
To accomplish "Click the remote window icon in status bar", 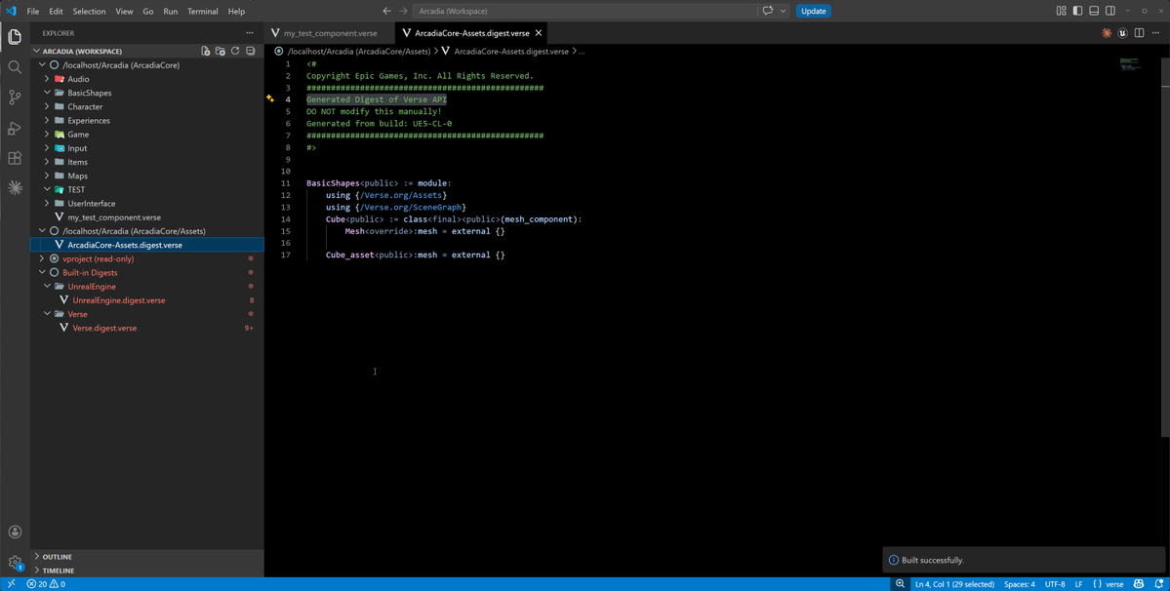I will pyautogui.click(x=11, y=584).
